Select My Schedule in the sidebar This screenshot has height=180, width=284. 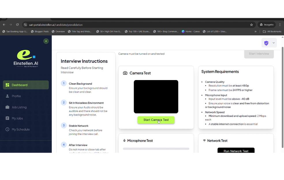coord(20,129)
